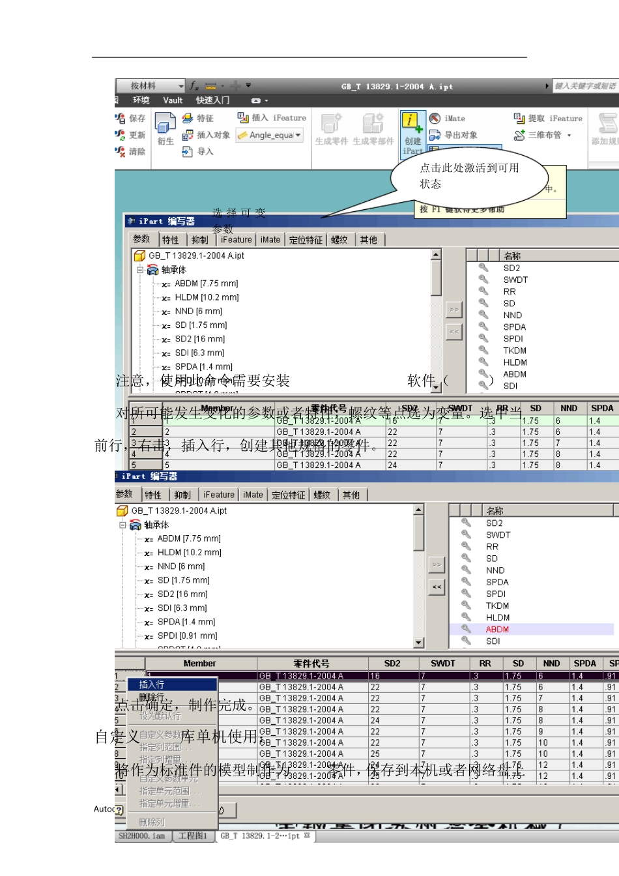Click the 更新 update icon

(121, 135)
